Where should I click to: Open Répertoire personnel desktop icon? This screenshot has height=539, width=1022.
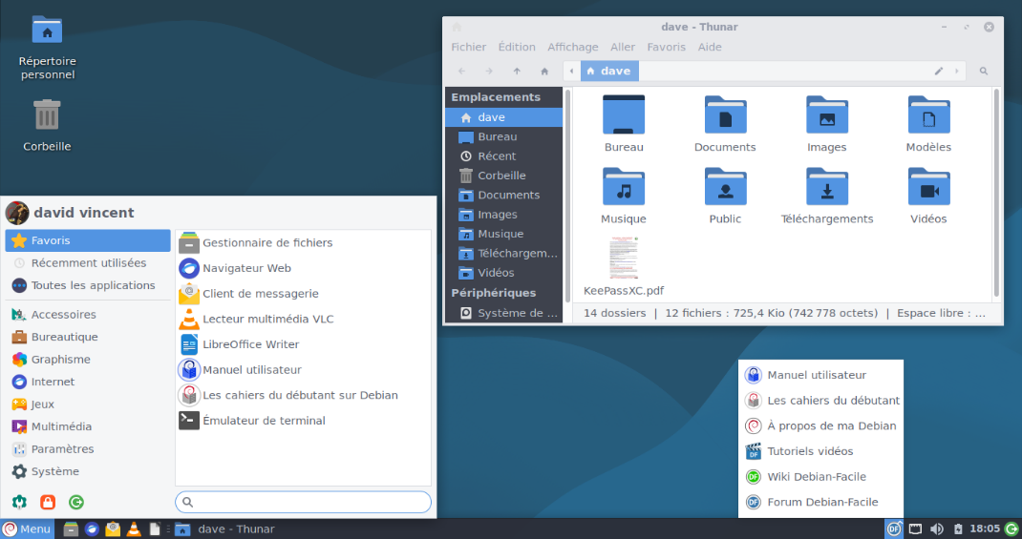tap(47, 48)
